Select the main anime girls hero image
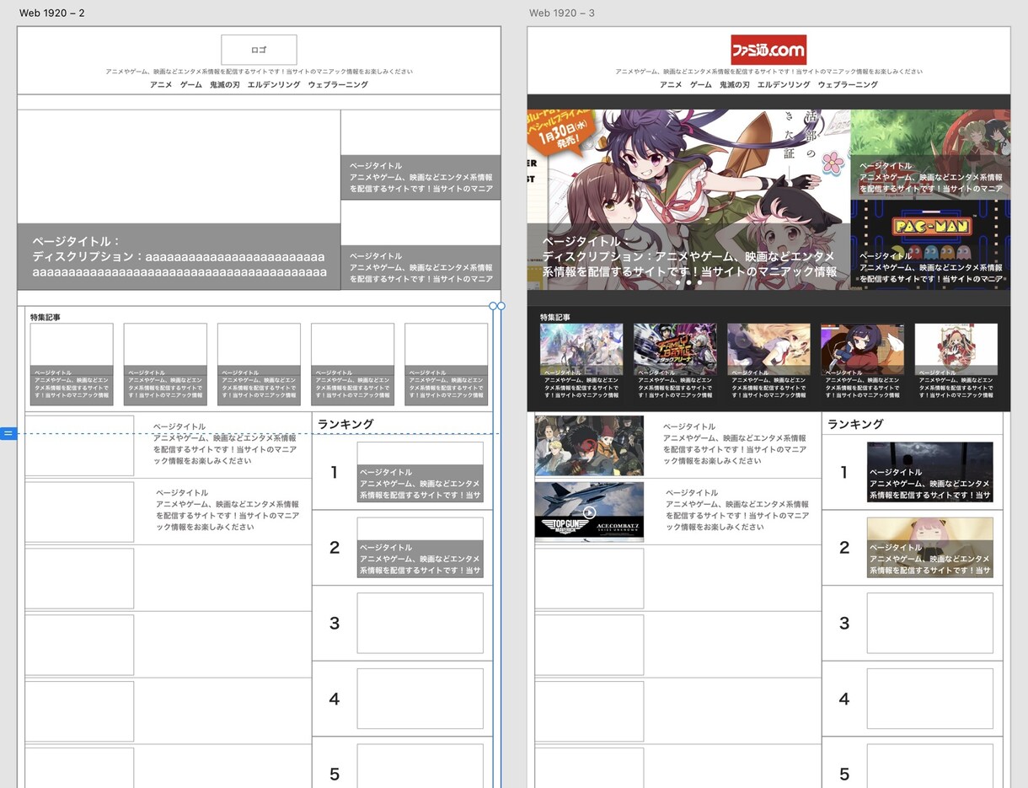The height and width of the screenshot is (788, 1028). pos(688,169)
